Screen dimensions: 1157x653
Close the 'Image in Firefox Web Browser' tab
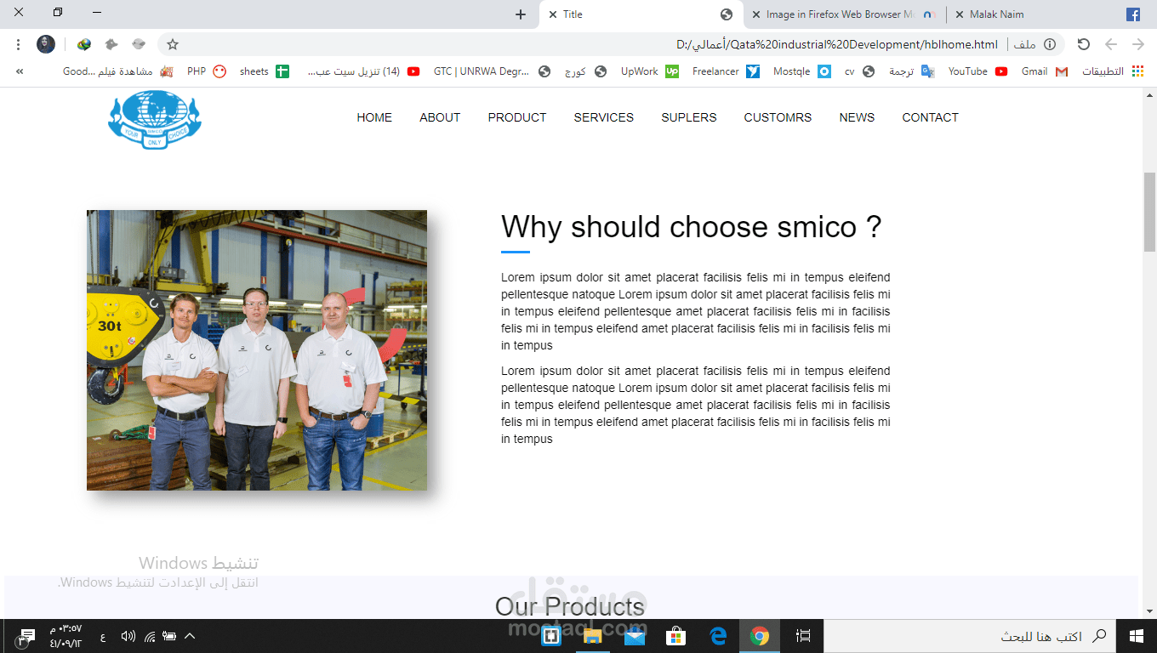[x=756, y=14]
